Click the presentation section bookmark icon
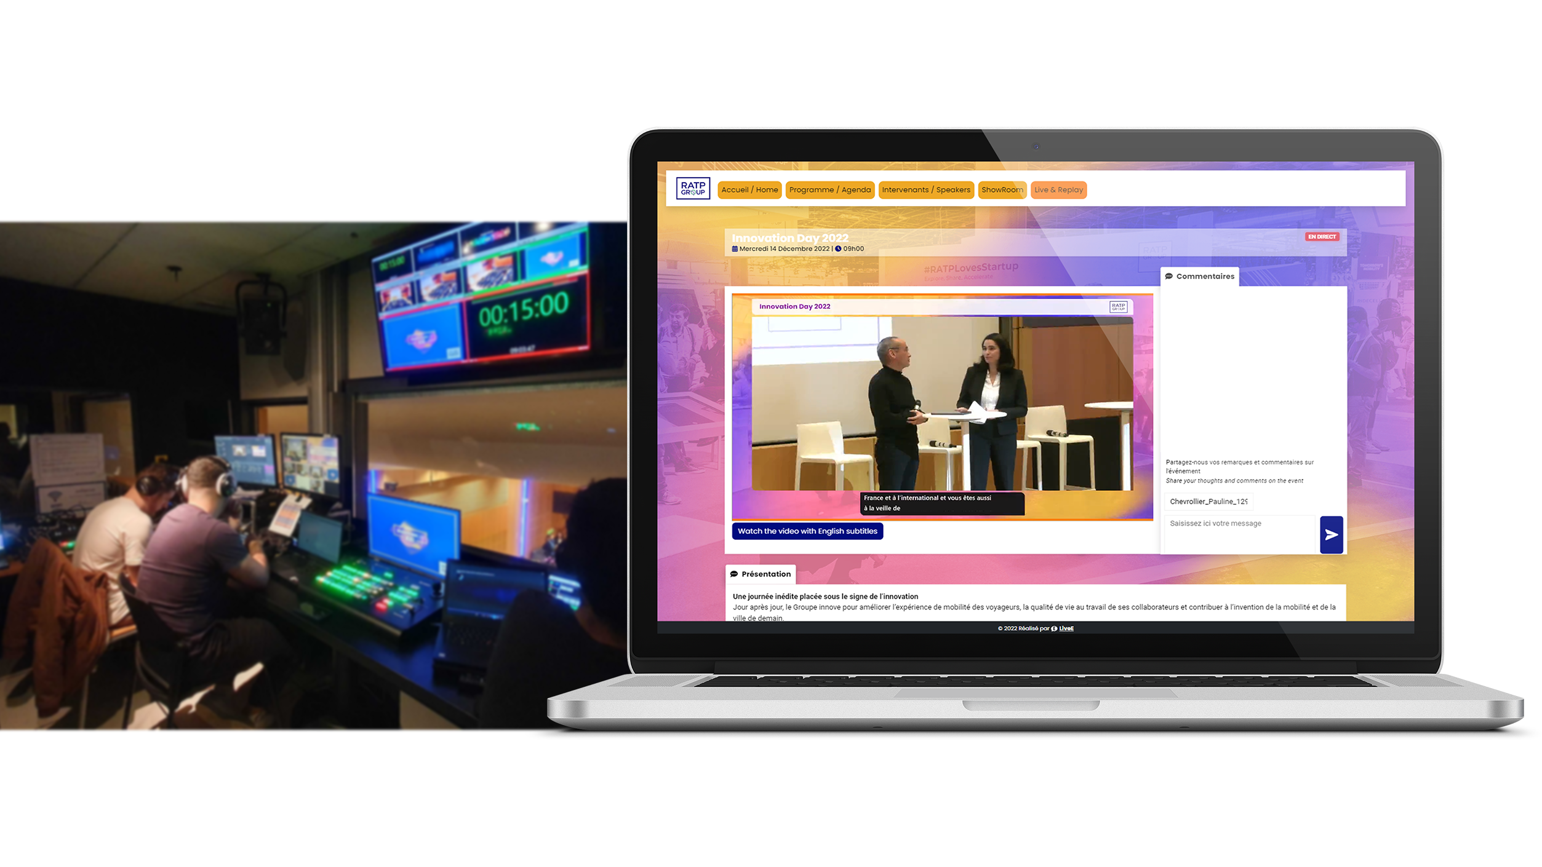The width and height of the screenshot is (1542, 867). 734,572
